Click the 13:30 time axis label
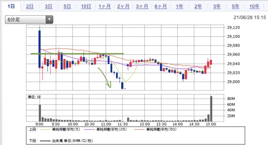The image size is (268, 145). (x=162, y=124)
